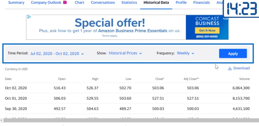Switch to the Chart tab

(79, 3)
